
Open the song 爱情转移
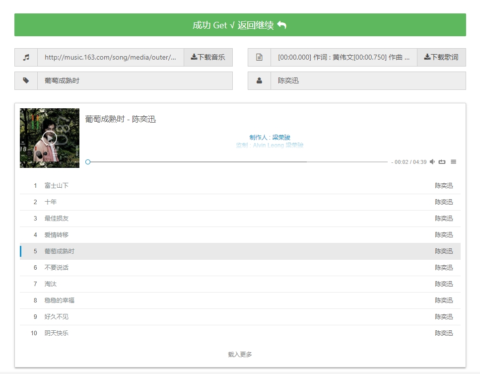(56, 234)
